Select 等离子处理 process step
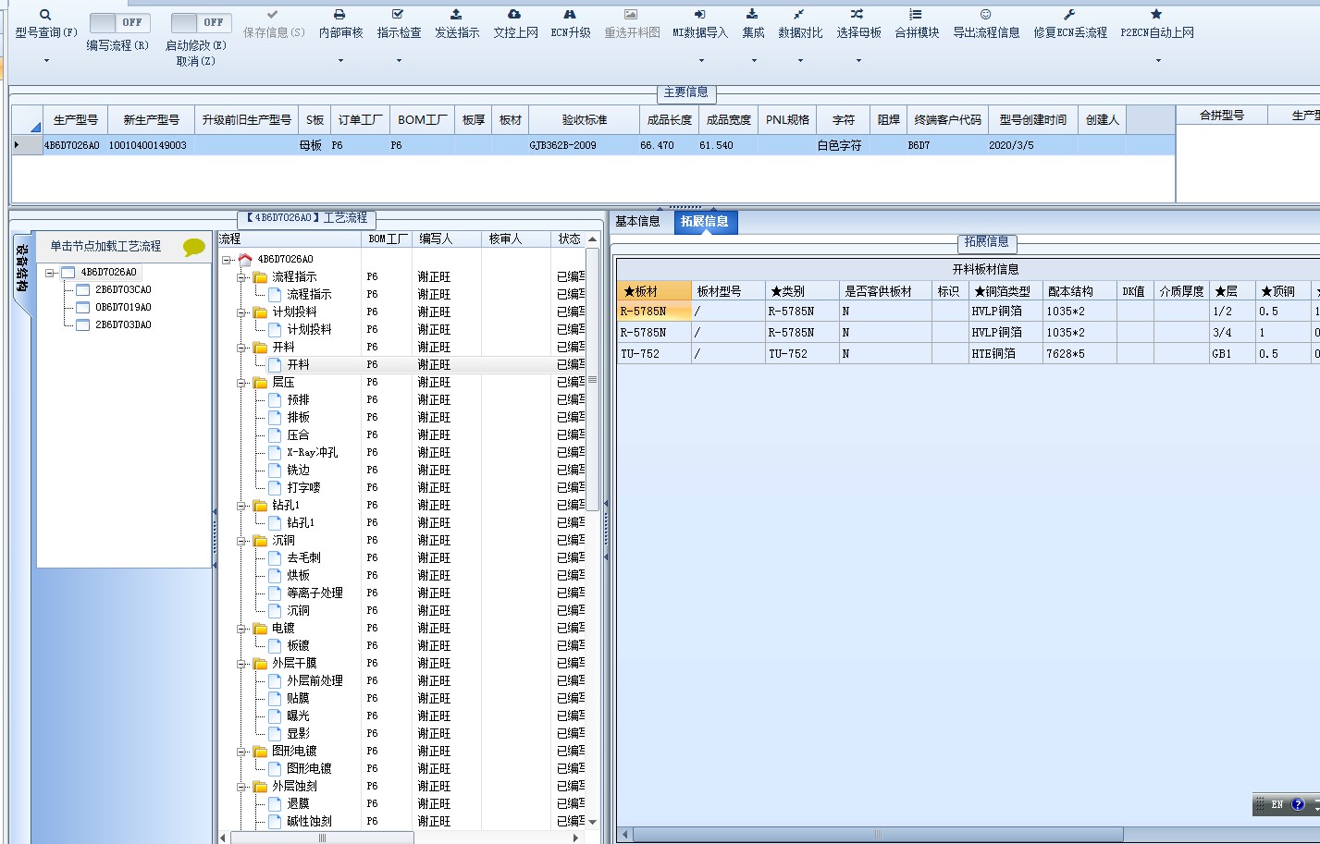The height and width of the screenshot is (844, 1320). [315, 593]
